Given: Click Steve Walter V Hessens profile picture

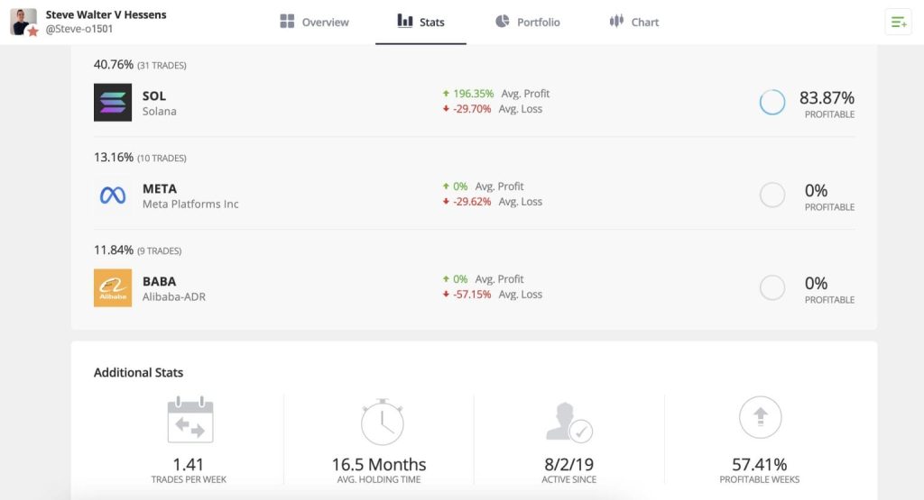Looking at the screenshot, I should 23,23.
